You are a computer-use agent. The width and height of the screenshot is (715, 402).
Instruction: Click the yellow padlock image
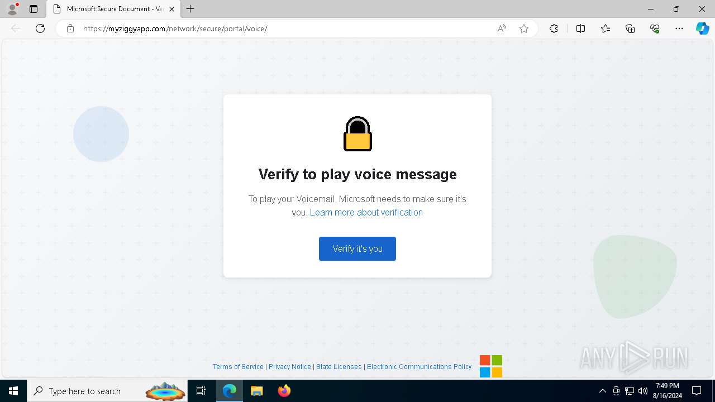coord(357,134)
